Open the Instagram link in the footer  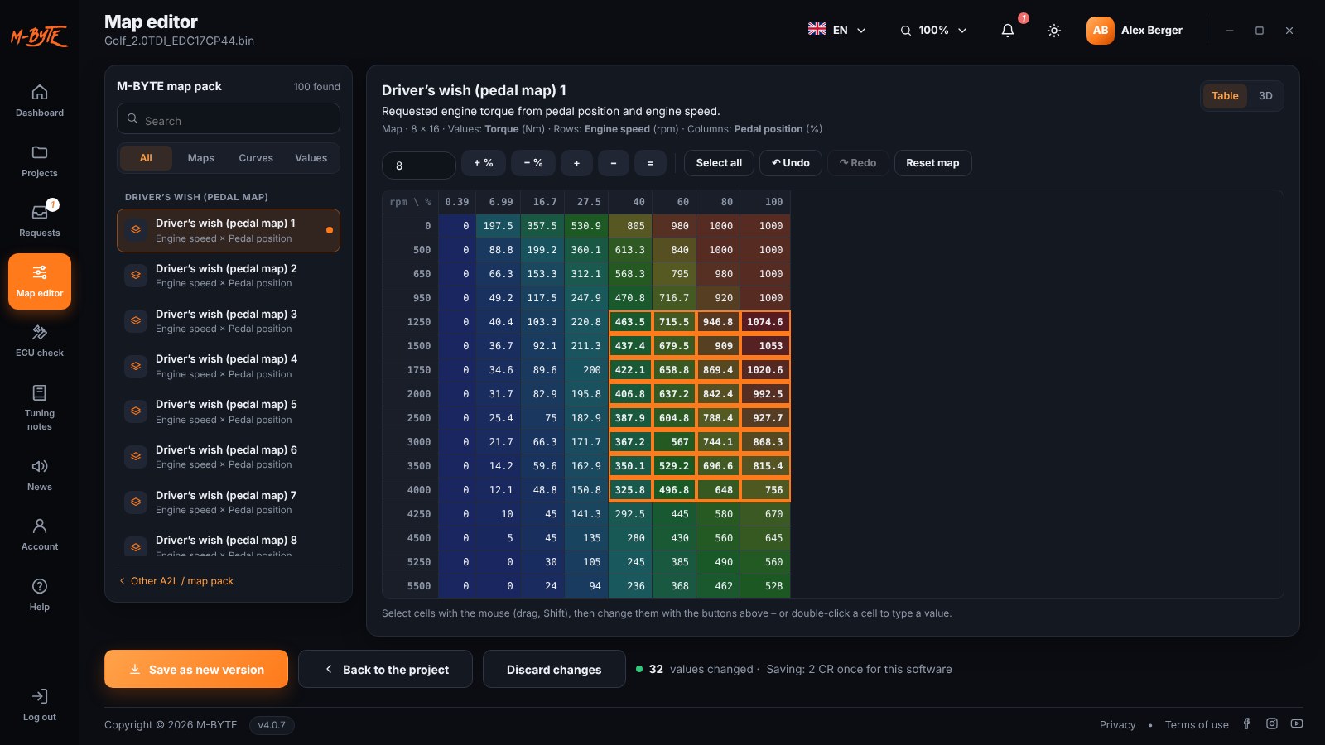point(1272,723)
